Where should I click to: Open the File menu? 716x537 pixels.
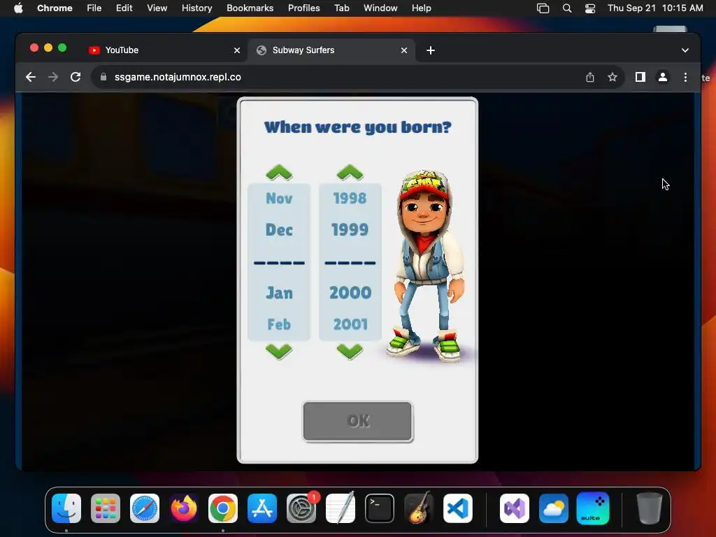point(94,8)
